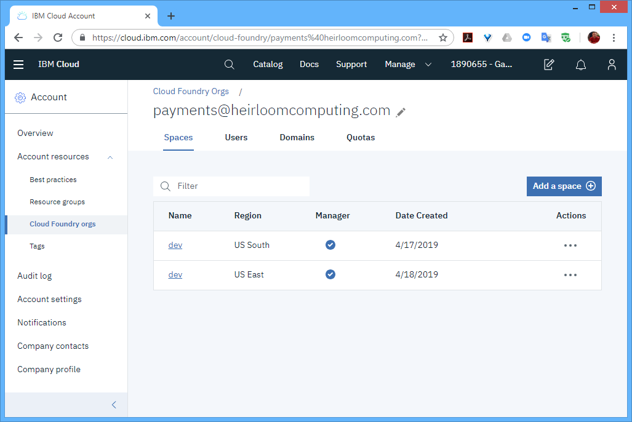The height and width of the screenshot is (422, 632).
Task: Click the Name column header
Action: pos(180,216)
